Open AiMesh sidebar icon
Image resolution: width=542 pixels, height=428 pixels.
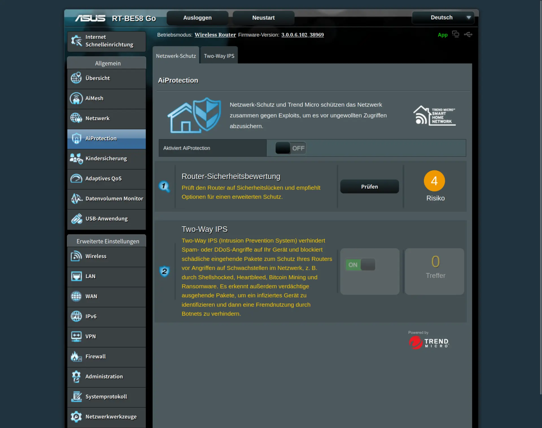click(x=76, y=99)
